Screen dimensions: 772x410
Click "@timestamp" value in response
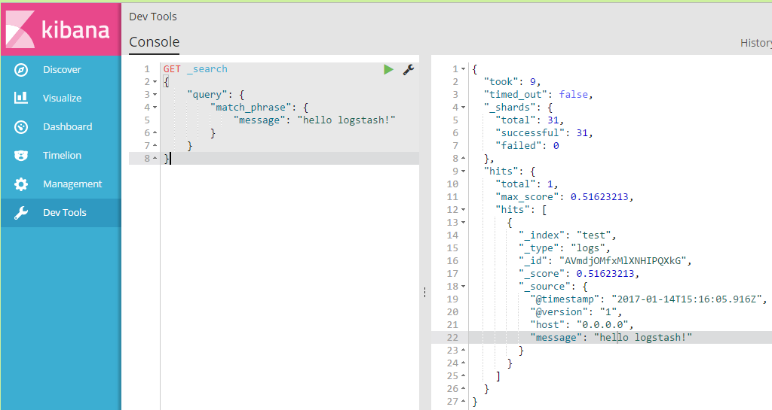(x=686, y=299)
